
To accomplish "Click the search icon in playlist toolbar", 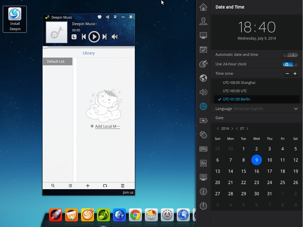I will tap(53, 186).
